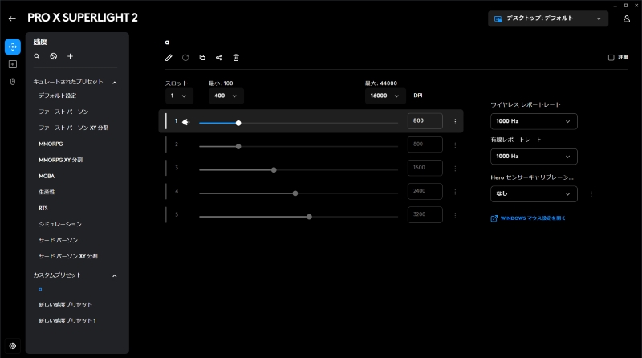The width and height of the screenshot is (642, 358).
Task: Search presets with magnifier icon
Action: coord(37,56)
